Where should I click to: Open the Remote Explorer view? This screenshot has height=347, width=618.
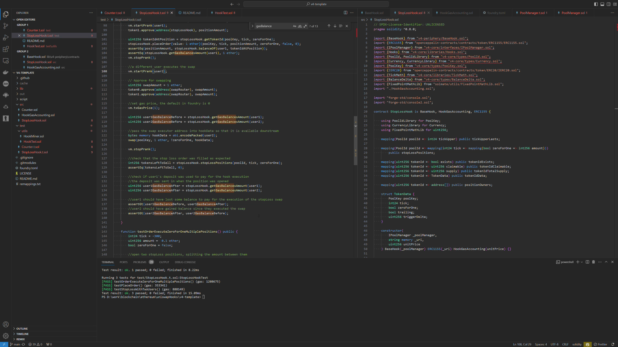5,61
